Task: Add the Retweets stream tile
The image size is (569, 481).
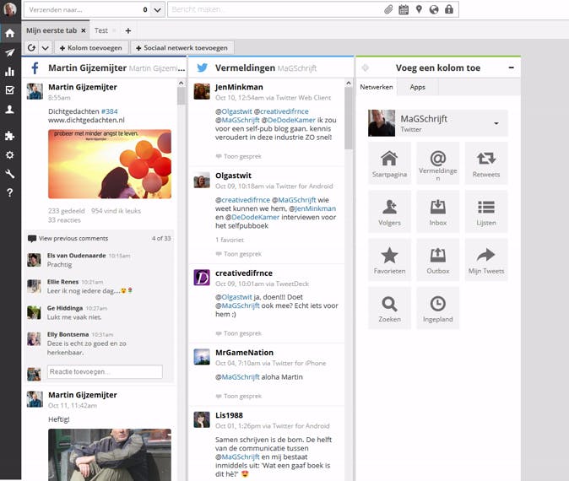Action: (x=486, y=163)
